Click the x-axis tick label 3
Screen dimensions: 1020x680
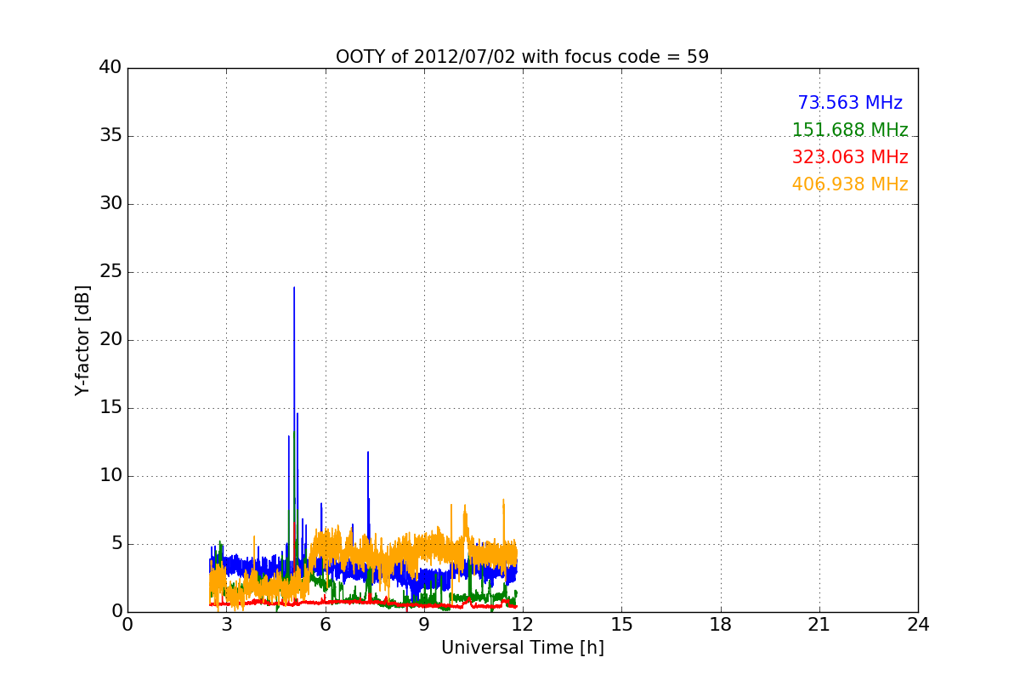226,625
